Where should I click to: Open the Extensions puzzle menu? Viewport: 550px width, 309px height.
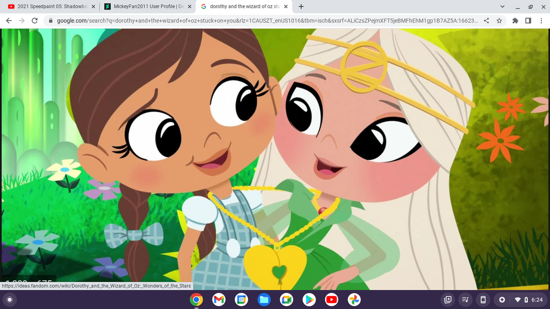click(515, 21)
